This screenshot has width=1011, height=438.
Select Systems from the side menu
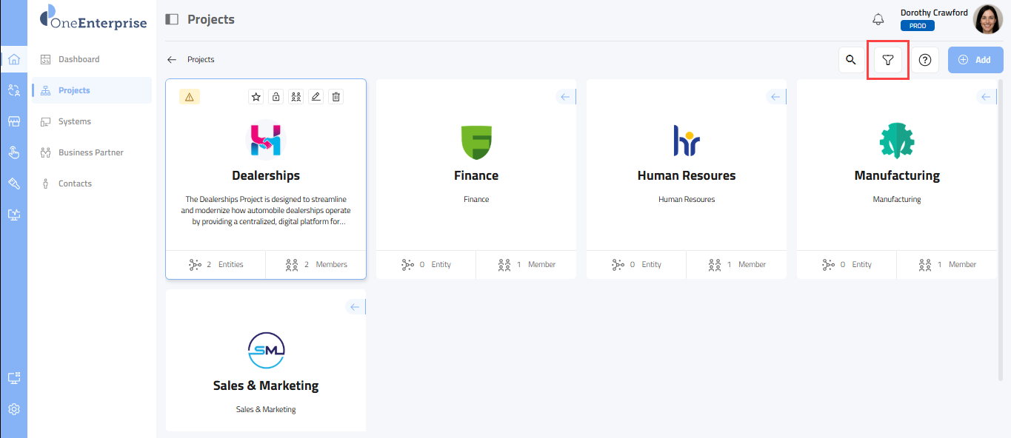click(x=74, y=121)
